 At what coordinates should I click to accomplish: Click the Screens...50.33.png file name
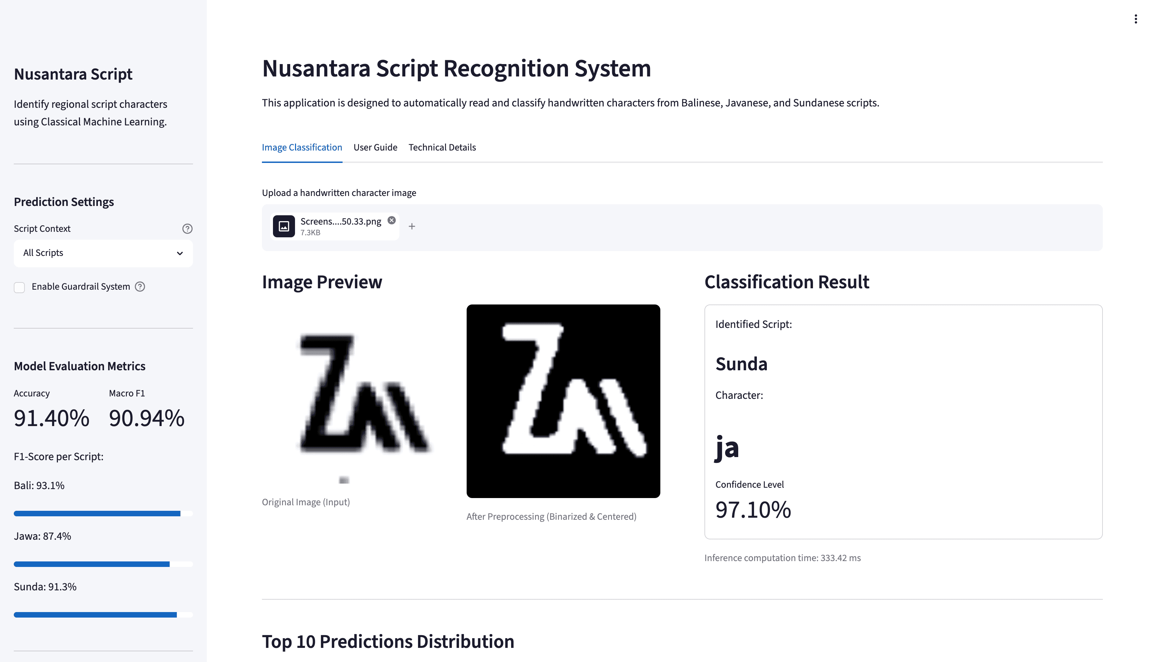coord(341,221)
